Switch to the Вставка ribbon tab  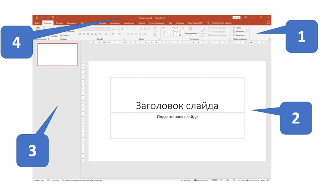pos(59,23)
